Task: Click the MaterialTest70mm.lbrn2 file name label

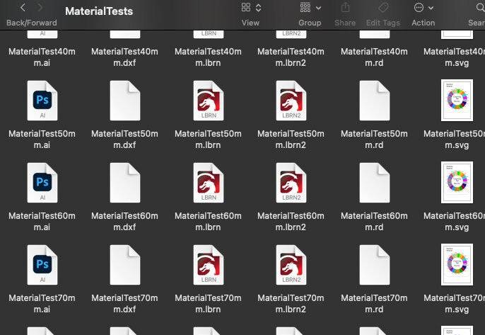Action: [x=291, y=303]
